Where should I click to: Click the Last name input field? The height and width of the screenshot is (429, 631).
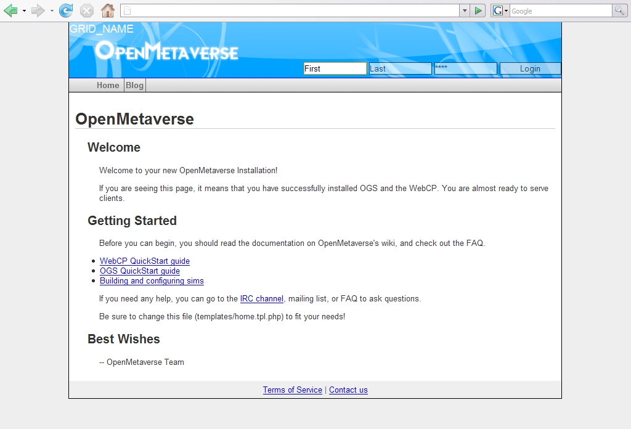click(x=400, y=68)
